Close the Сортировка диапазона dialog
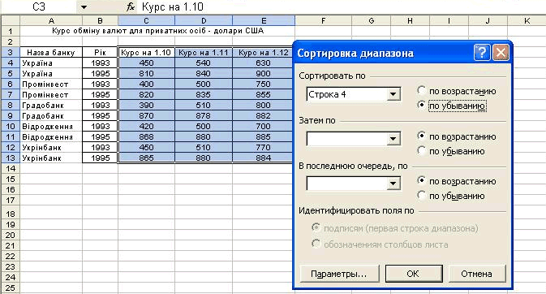The image size is (546, 294). coord(501,53)
